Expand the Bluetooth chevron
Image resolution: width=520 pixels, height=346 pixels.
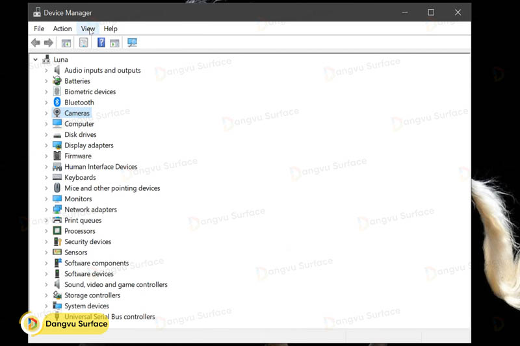(x=46, y=103)
